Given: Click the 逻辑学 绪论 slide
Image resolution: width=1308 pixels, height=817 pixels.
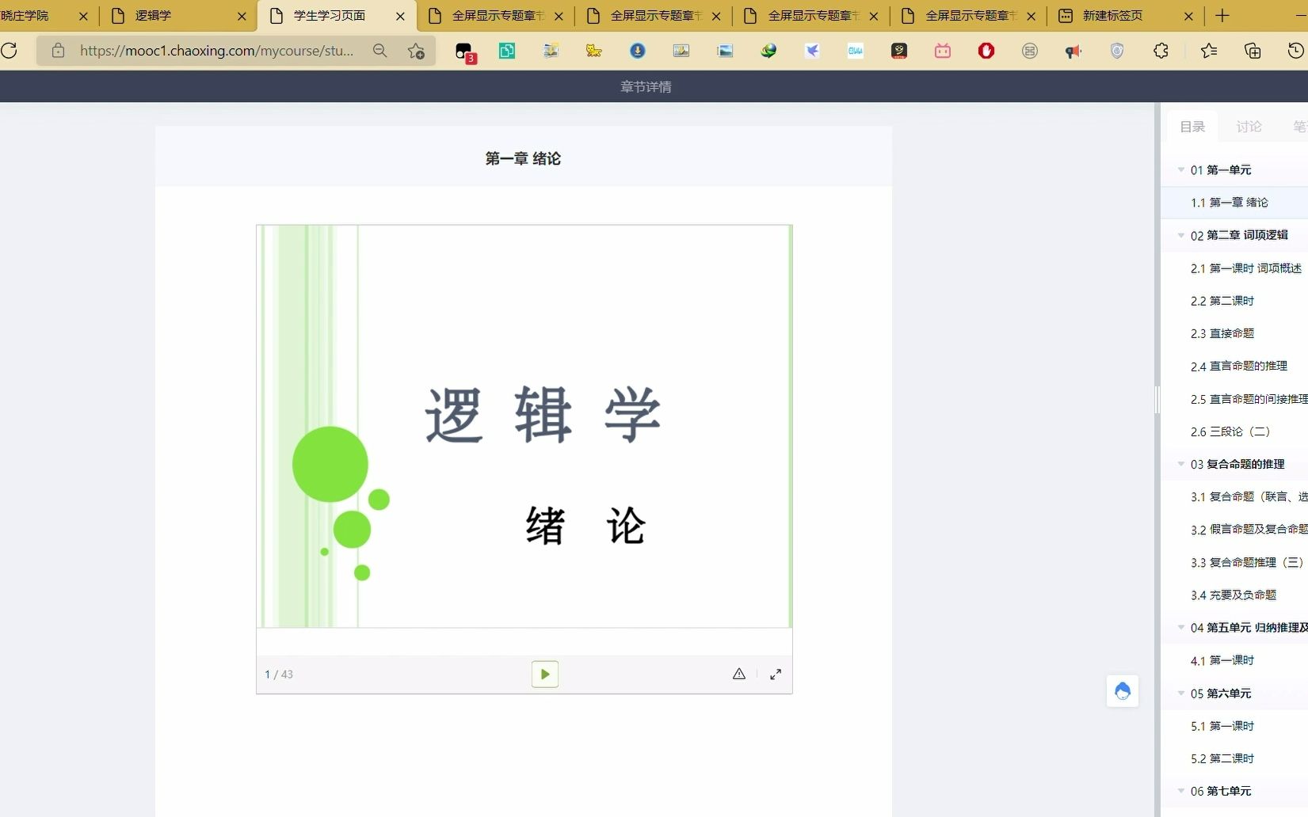Looking at the screenshot, I should tap(524, 427).
